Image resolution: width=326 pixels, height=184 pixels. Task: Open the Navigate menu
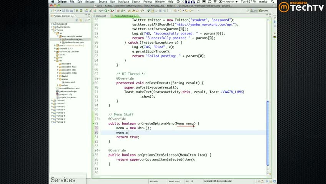[123, 2]
